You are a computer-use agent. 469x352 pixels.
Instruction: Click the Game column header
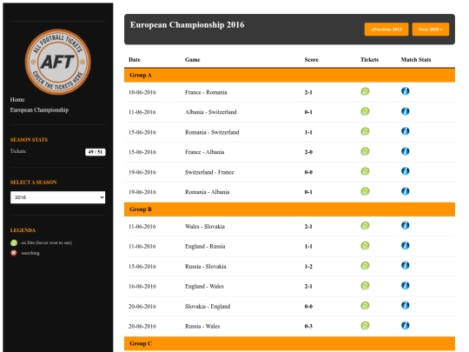click(x=193, y=60)
